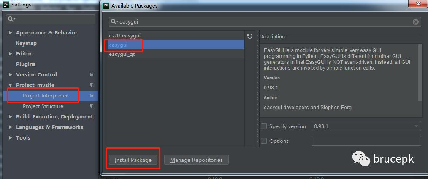428x179 pixels.
Task: Select cs20-easygui in the package list
Action: point(124,36)
